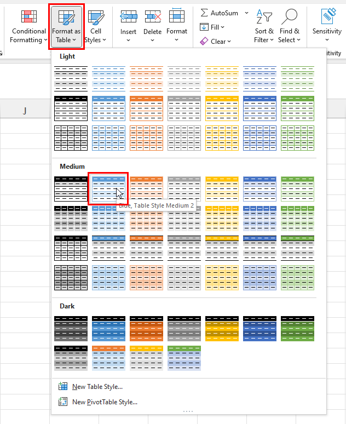The image size is (346, 424).
Task: Open Sort & Filter options
Action: (x=264, y=26)
